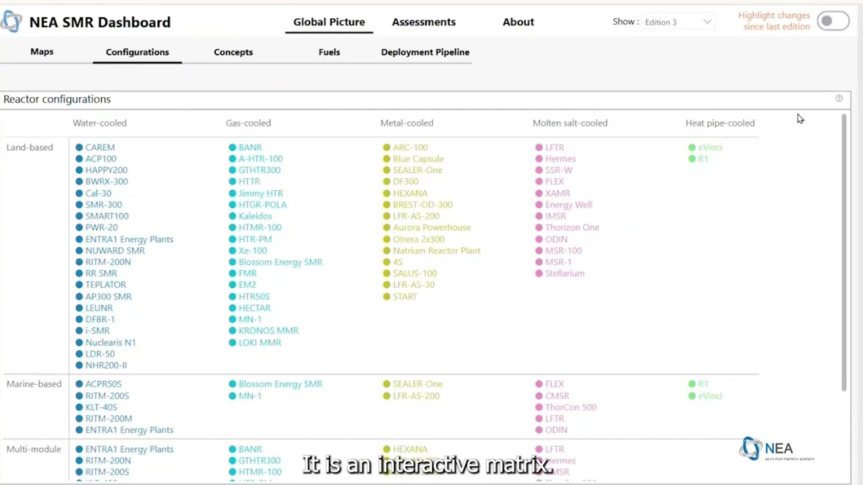Screen dimensions: 863x485
Task: Select Blue Capsule reactor
Action: pyautogui.click(x=419, y=158)
